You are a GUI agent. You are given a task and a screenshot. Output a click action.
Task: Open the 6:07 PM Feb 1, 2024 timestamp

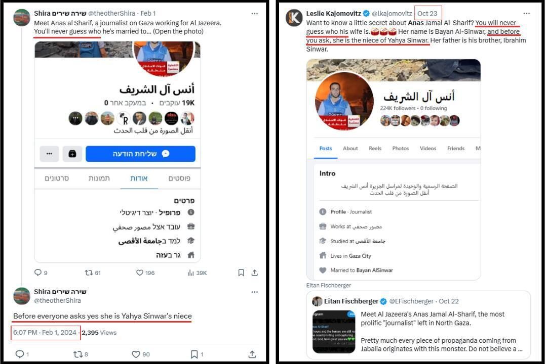(45, 333)
